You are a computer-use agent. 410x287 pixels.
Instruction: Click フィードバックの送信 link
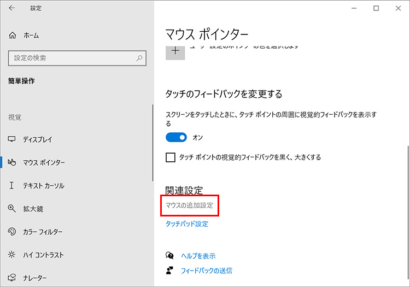tap(207, 270)
